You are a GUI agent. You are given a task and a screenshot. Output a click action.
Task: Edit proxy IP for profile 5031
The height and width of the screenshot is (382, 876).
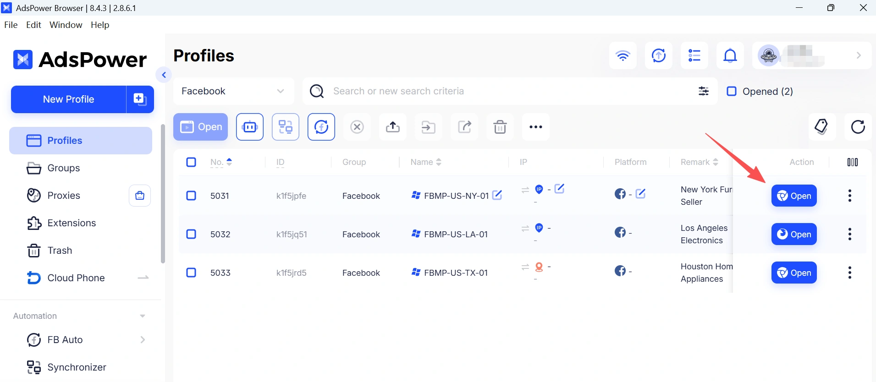pos(559,189)
